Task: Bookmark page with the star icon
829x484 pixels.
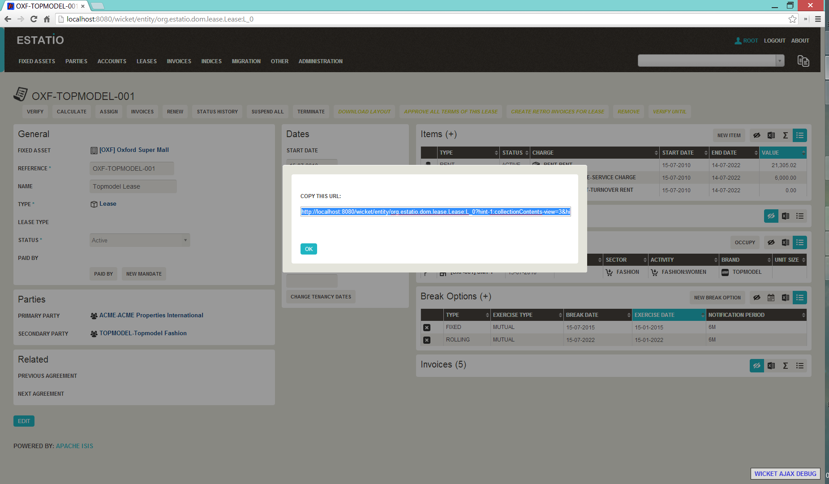Action: pos(792,19)
